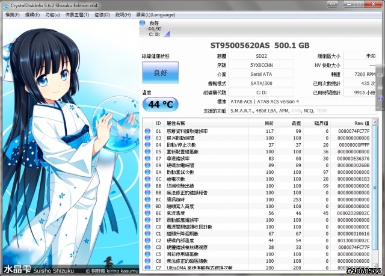Screen dimensions: 385x276
Task: Open the 編輯(E) menu
Action: 32,14
